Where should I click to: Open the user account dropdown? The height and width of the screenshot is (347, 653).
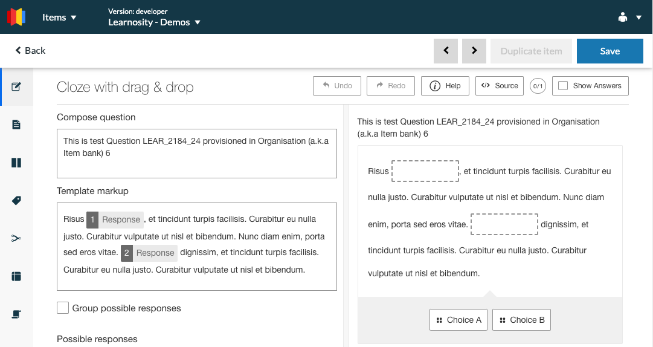[630, 18]
